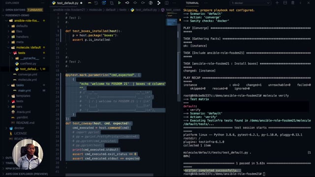Click the LICENSE file icon

point(11,133)
